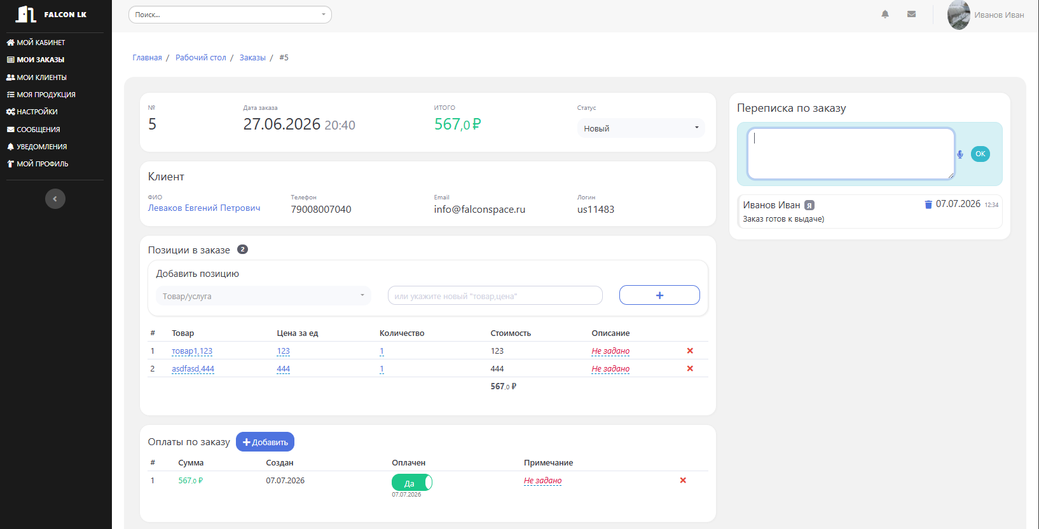Click the Falcon LK logo
This screenshot has width=1039, height=529.
pos(52,14)
